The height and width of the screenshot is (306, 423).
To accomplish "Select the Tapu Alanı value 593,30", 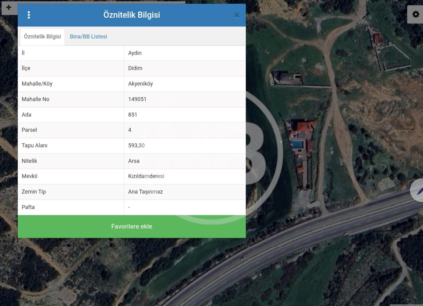I will coord(136,145).
